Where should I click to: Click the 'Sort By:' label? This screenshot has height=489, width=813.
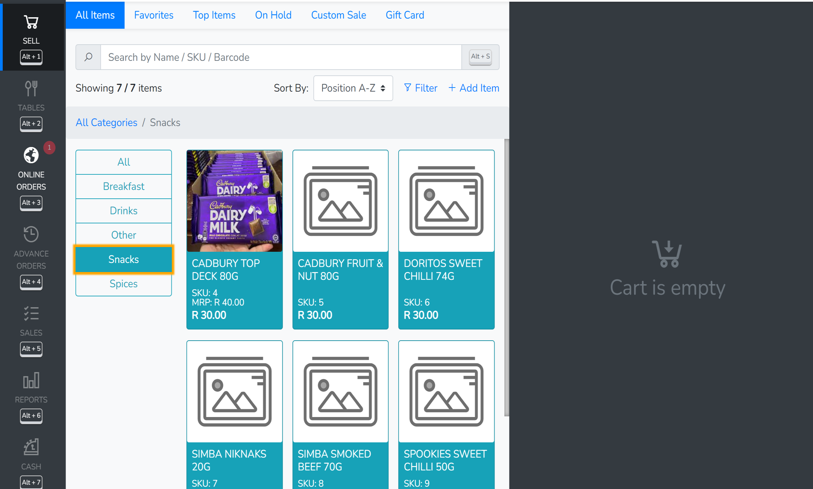click(x=291, y=88)
